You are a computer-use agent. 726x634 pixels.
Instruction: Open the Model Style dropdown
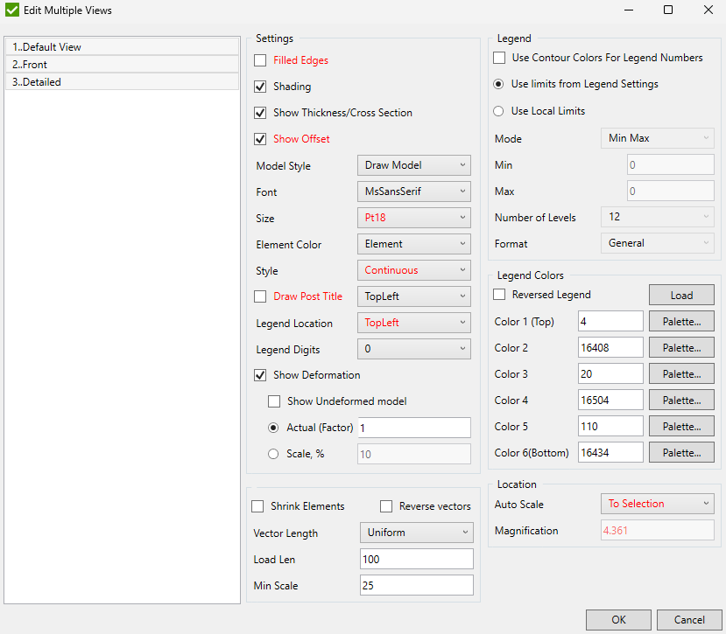(x=413, y=165)
